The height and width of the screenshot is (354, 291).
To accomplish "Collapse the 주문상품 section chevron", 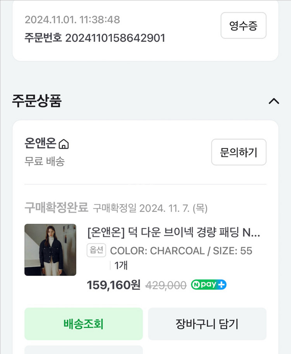I will [274, 101].
